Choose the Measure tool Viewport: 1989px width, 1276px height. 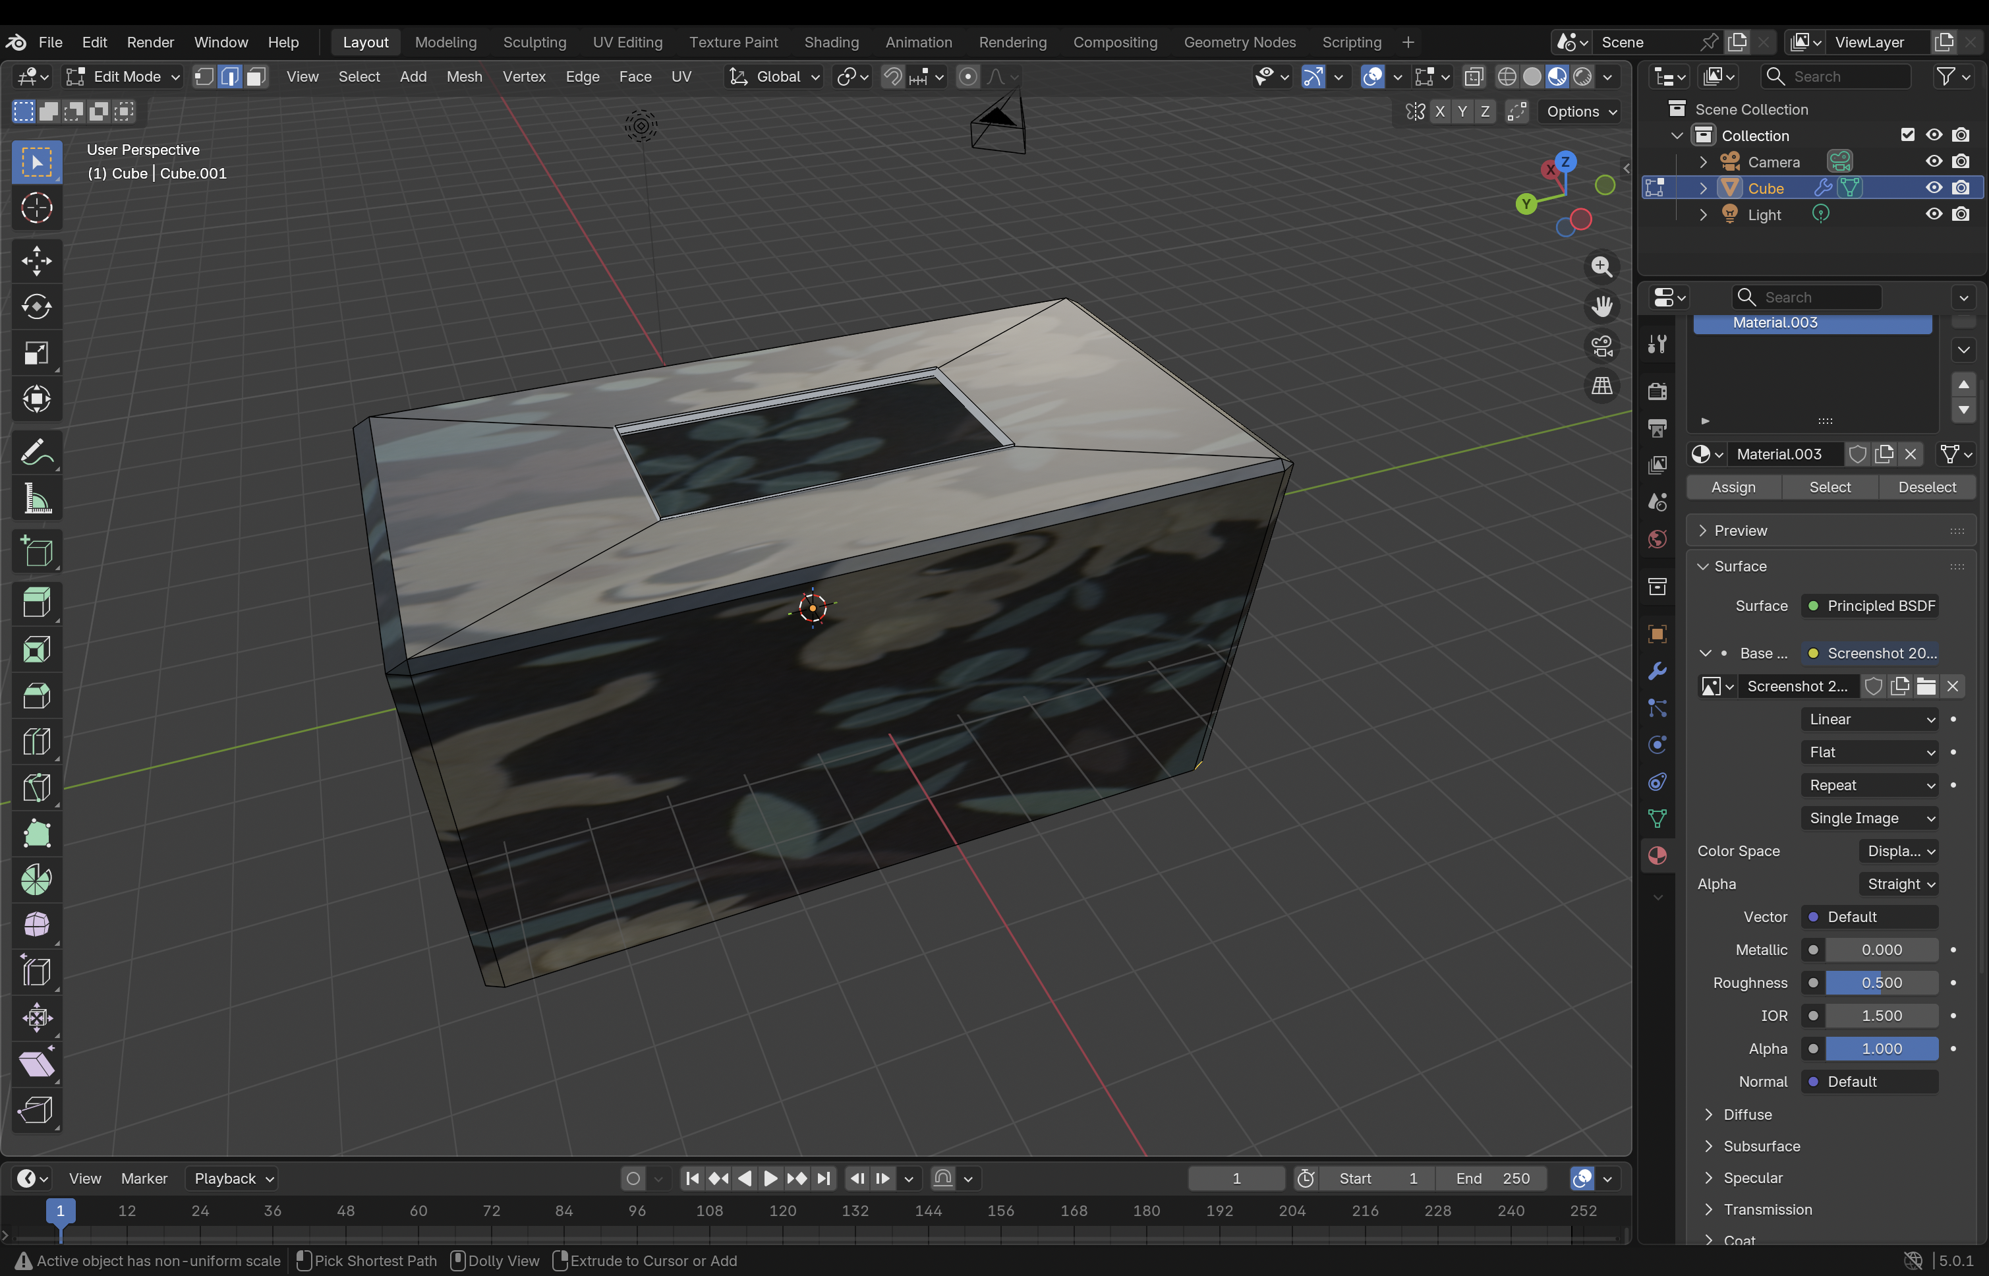36,500
